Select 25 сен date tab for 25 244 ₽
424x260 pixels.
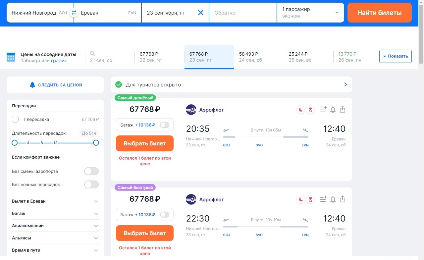(308, 57)
